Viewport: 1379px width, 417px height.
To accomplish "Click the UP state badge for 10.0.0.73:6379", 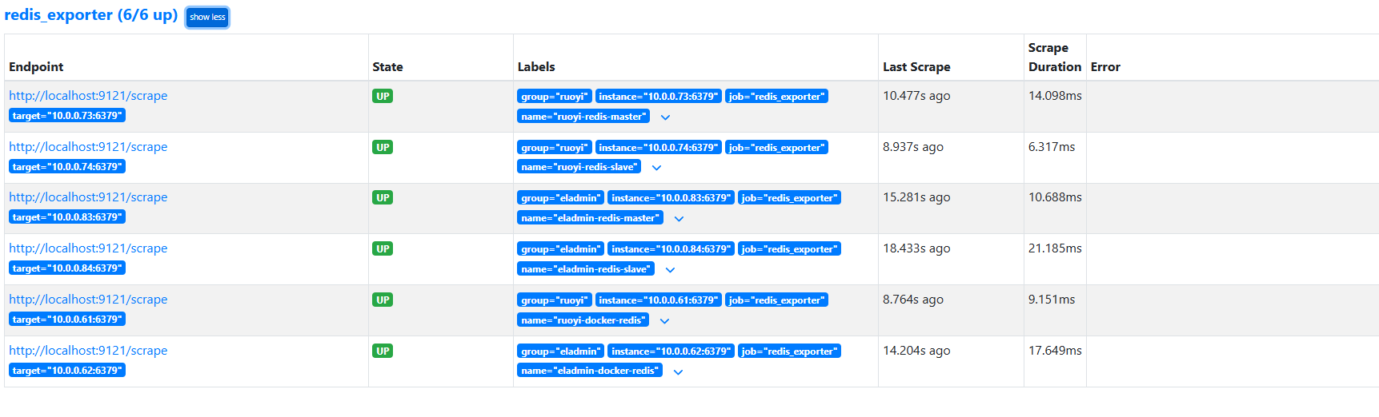I will (383, 97).
